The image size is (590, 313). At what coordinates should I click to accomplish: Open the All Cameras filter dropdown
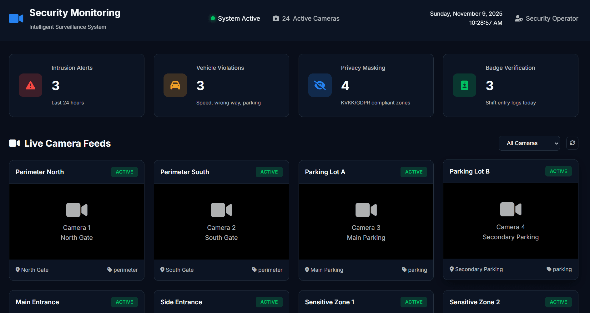529,143
